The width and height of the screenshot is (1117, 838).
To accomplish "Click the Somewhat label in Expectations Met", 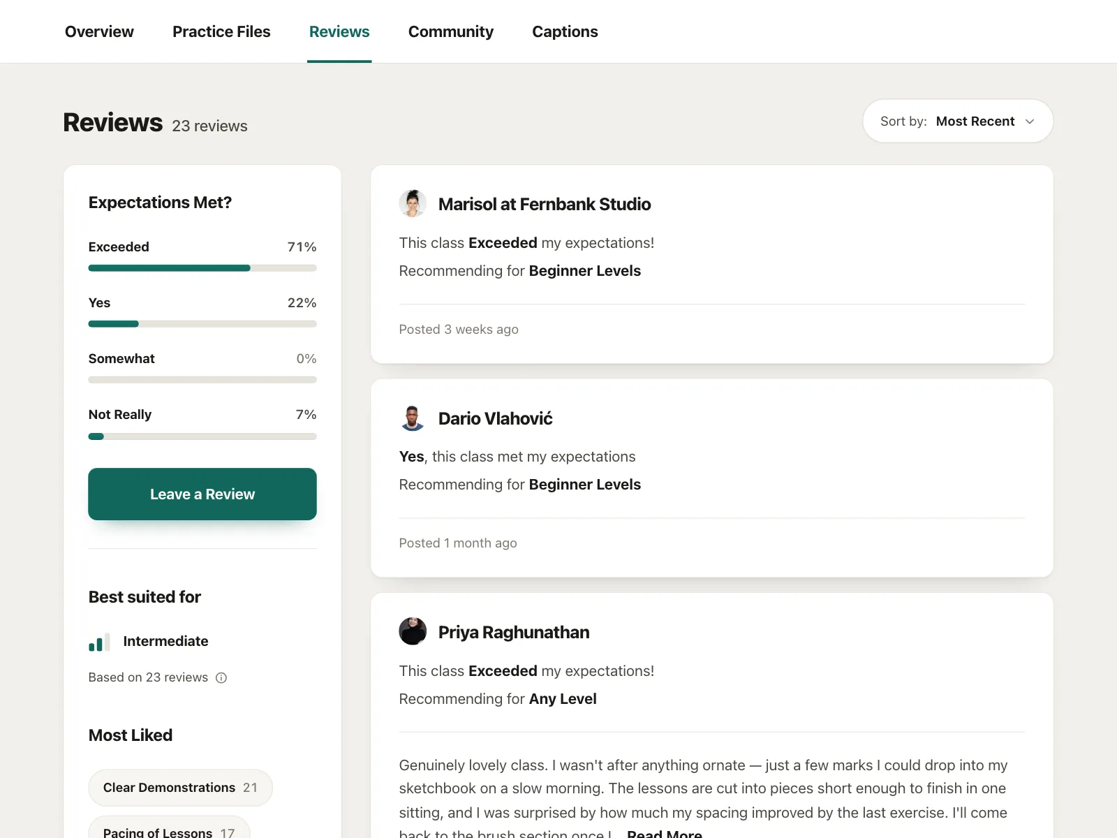I will click(x=121, y=358).
